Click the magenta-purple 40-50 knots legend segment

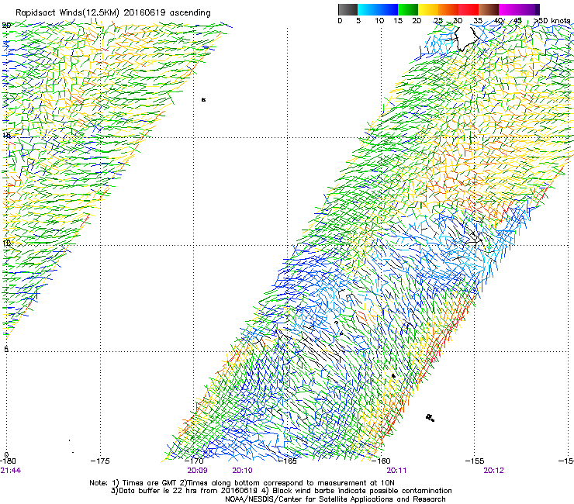(x=519, y=9)
